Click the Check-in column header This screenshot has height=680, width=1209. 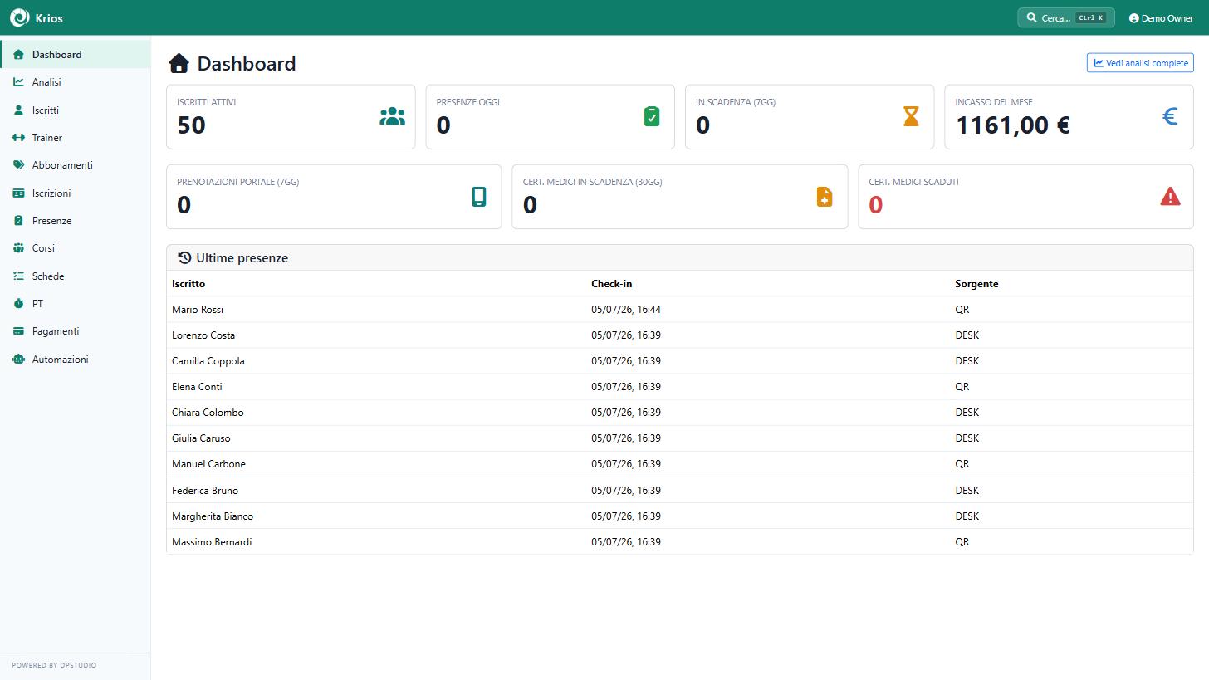tap(611, 284)
